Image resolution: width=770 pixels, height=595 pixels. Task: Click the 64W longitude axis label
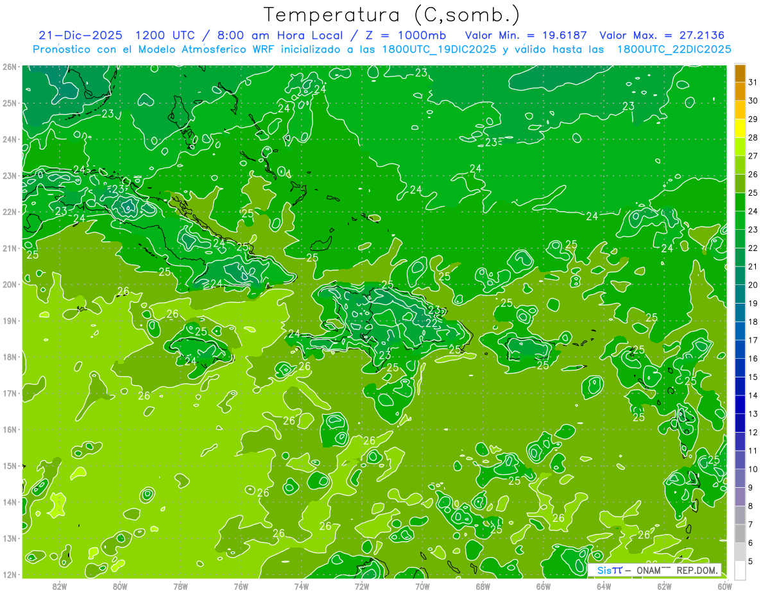point(604,586)
